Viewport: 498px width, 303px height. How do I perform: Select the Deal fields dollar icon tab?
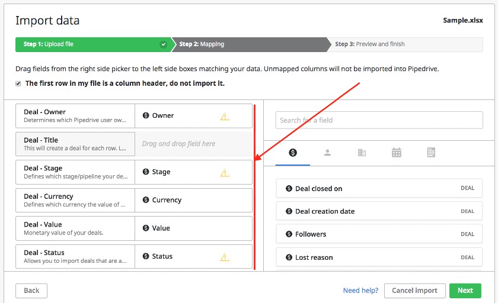click(x=292, y=153)
